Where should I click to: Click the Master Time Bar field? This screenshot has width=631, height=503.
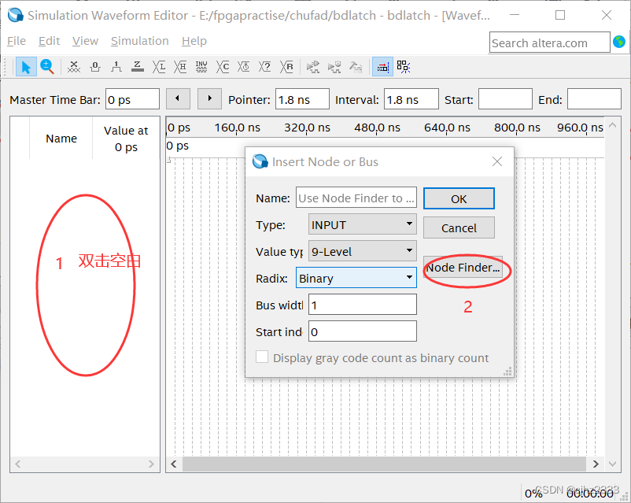click(132, 99)
